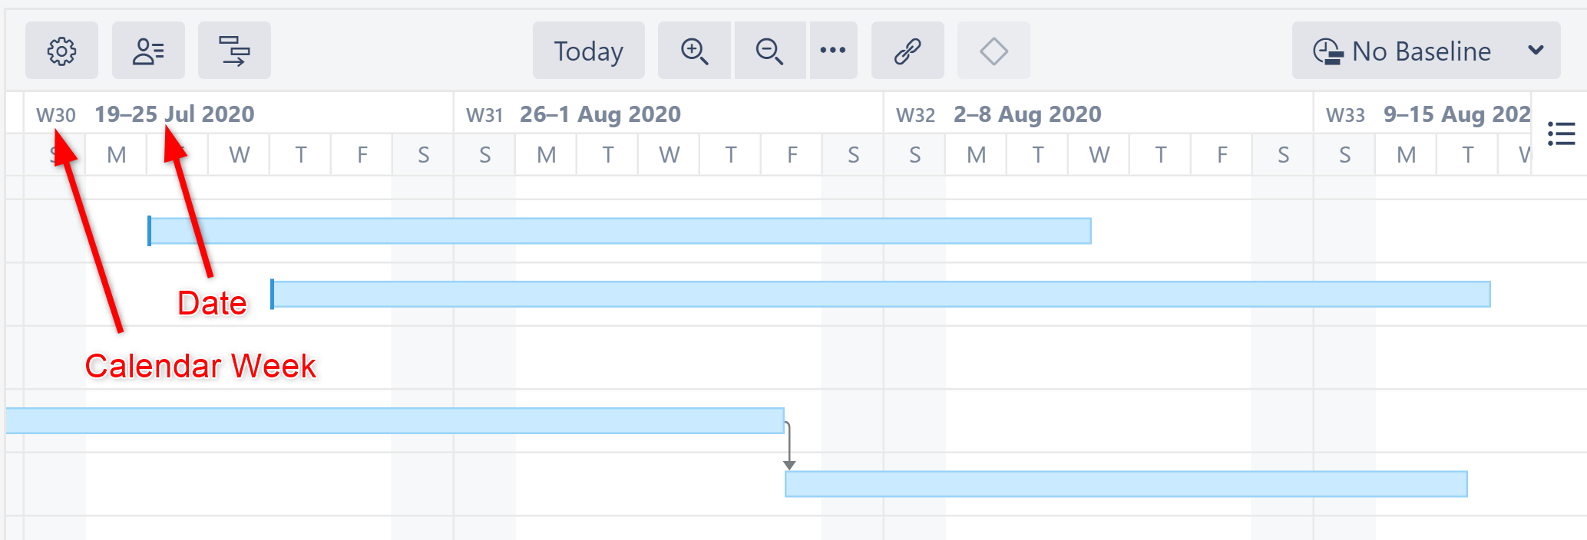Click the dependency arrow between tasks
The image size is (1587, 540).
pos(788,443)
